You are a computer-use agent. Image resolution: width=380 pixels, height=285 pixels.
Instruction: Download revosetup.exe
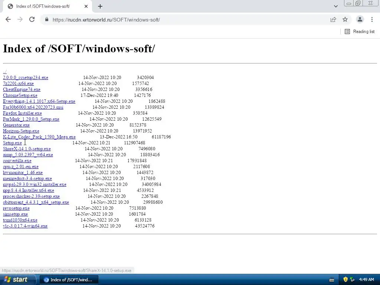point(16,208)
